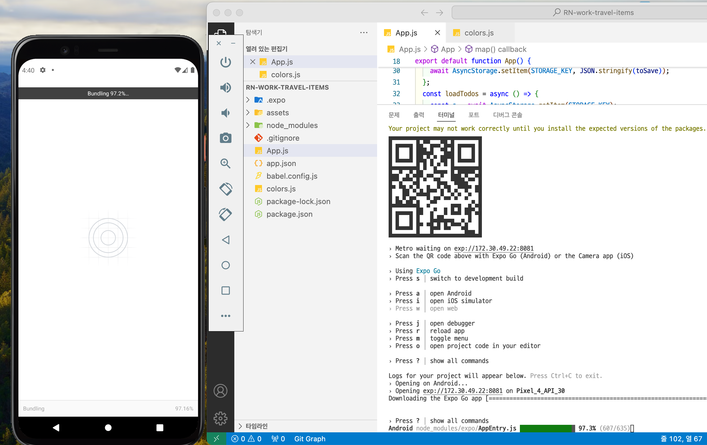Open VS Code manage gear icon
The width and height of the screenshot is (707, 445).
pyautogui.click(x=221, y=418)
